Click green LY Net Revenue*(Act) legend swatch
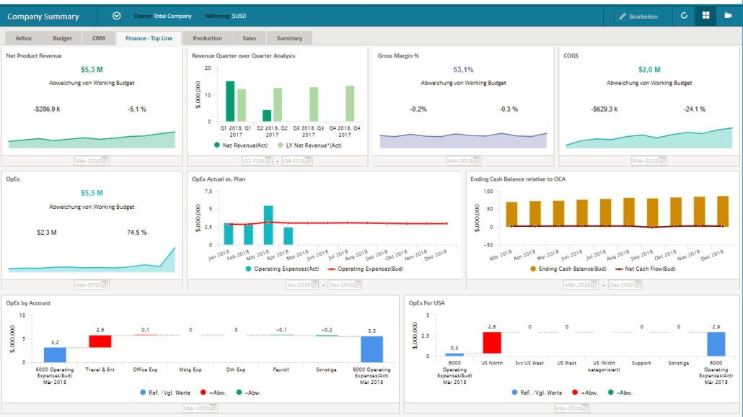 [x=280, y=145]
